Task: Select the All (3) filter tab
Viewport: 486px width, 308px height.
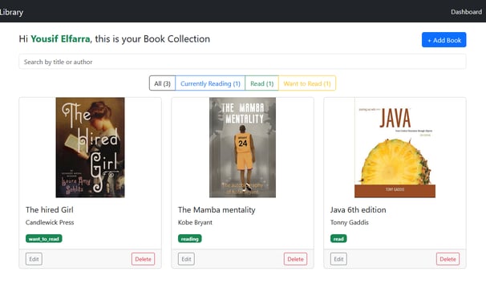Action: click(163, 83)
